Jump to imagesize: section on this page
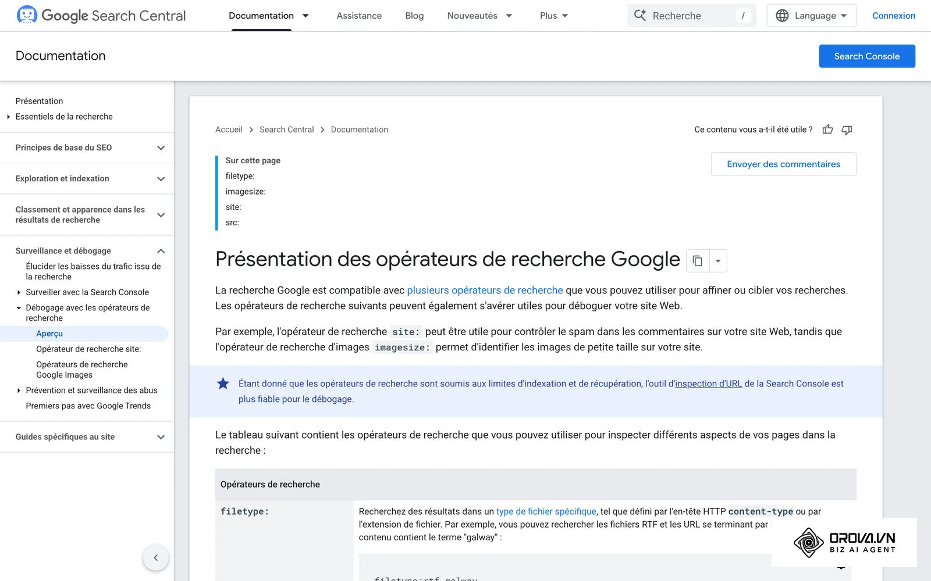Viewport: 931px width, 581px height. [246, 192]
